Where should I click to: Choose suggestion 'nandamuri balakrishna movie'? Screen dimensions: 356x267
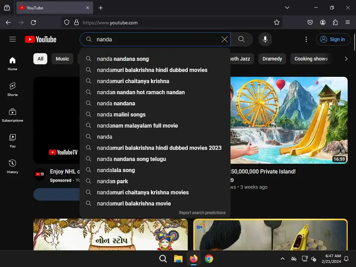pos(155,203)
